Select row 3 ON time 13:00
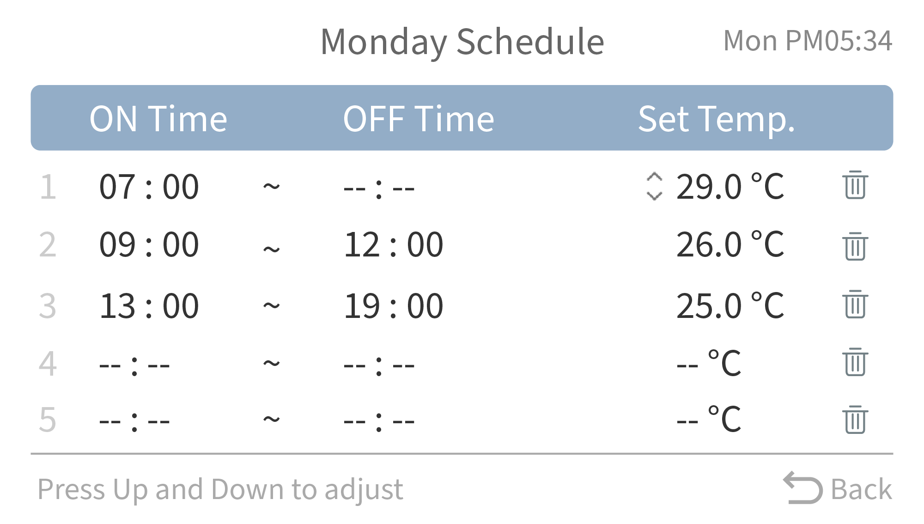This screenshot has height=524, width=924. (149, 306)
